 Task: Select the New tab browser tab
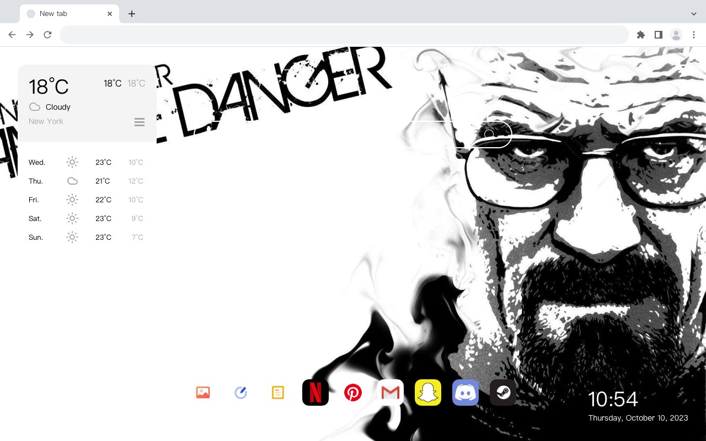coord(69,14)
